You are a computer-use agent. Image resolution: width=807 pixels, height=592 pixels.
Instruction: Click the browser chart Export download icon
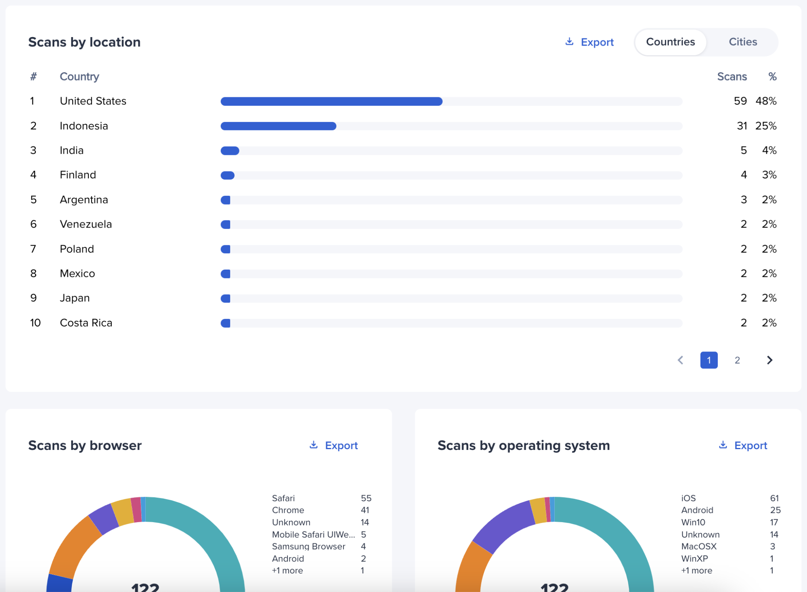313,445
